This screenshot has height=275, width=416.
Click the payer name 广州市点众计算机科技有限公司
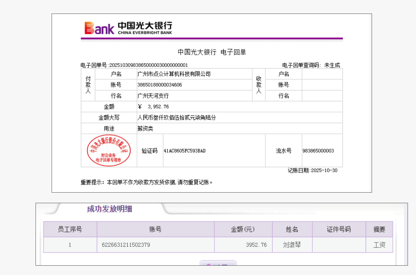point(174,74)
